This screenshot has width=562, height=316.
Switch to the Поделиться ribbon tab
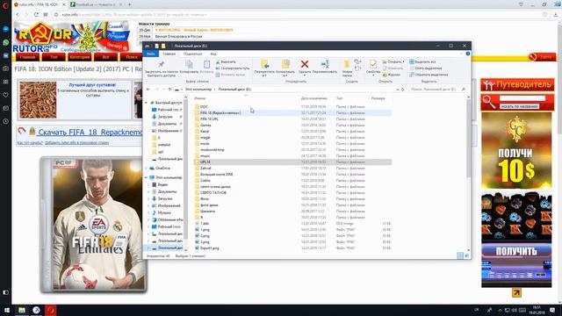[193, 54]
